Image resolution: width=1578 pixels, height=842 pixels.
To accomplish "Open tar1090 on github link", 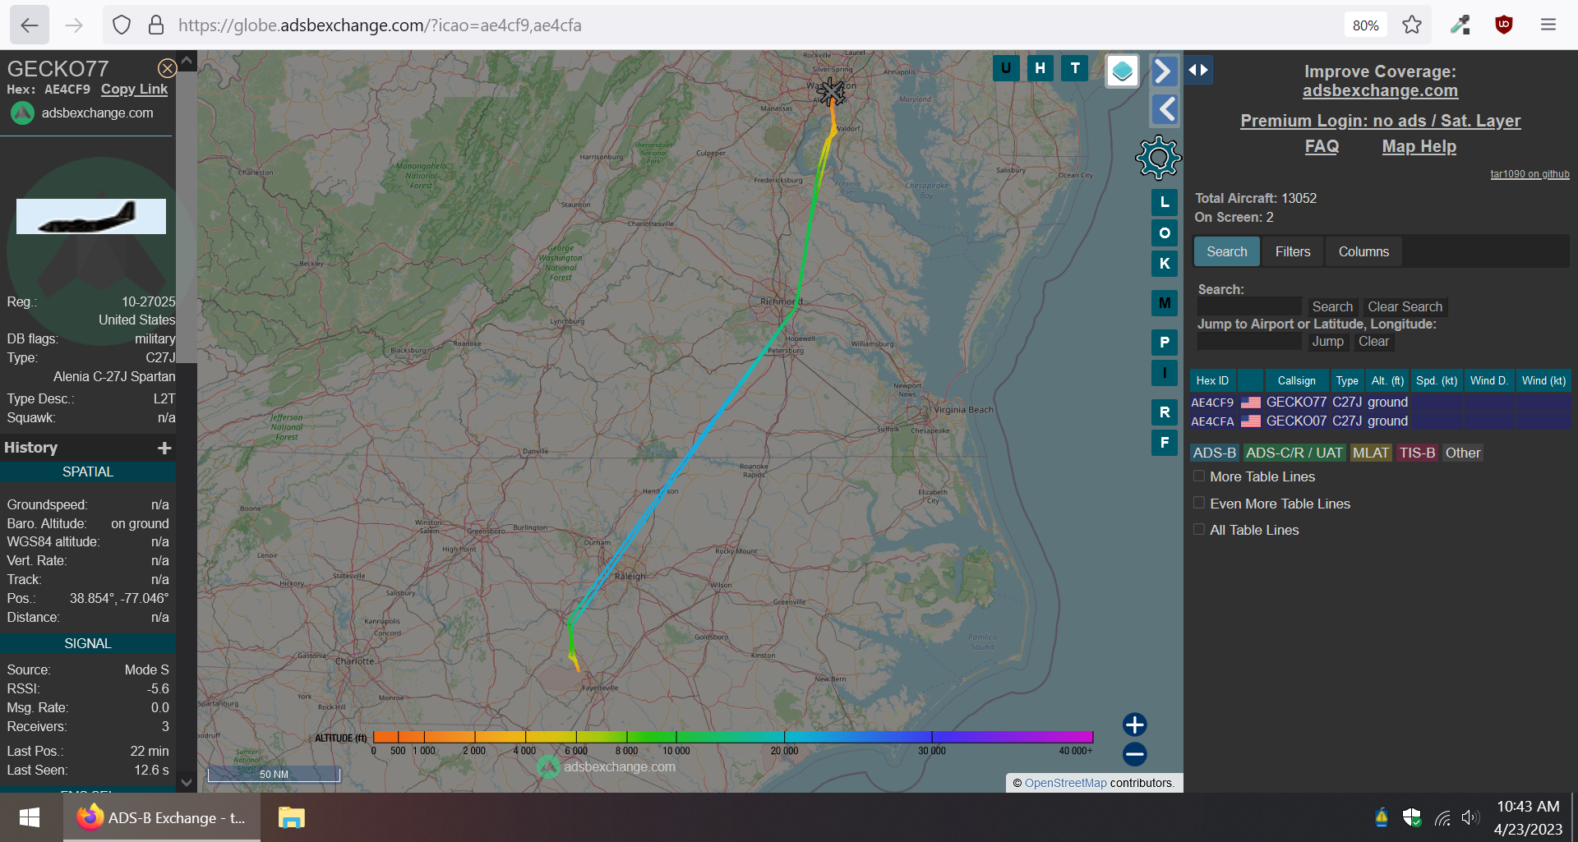I will (1530, 174).
